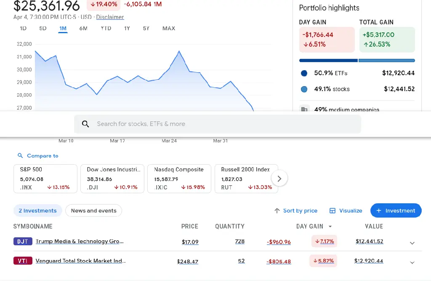431x281 pixels.
Task: Click the 49.1% stocks label
Action: coord(332,89)
